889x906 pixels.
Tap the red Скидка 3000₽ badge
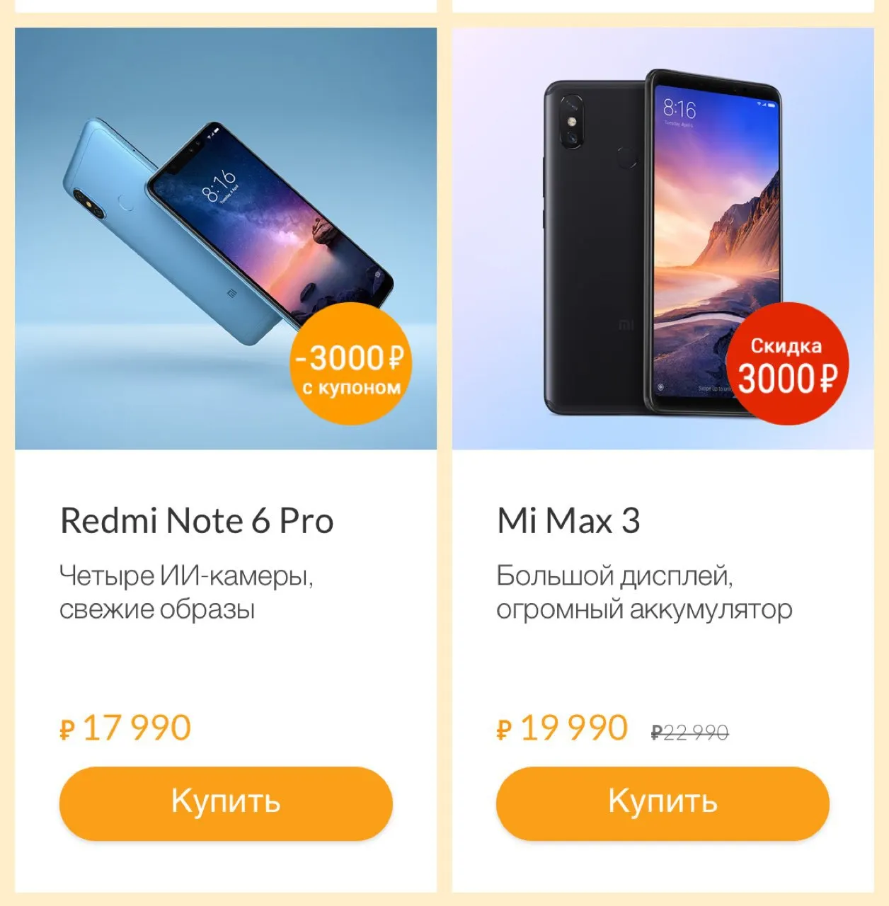tap(788, 364)
